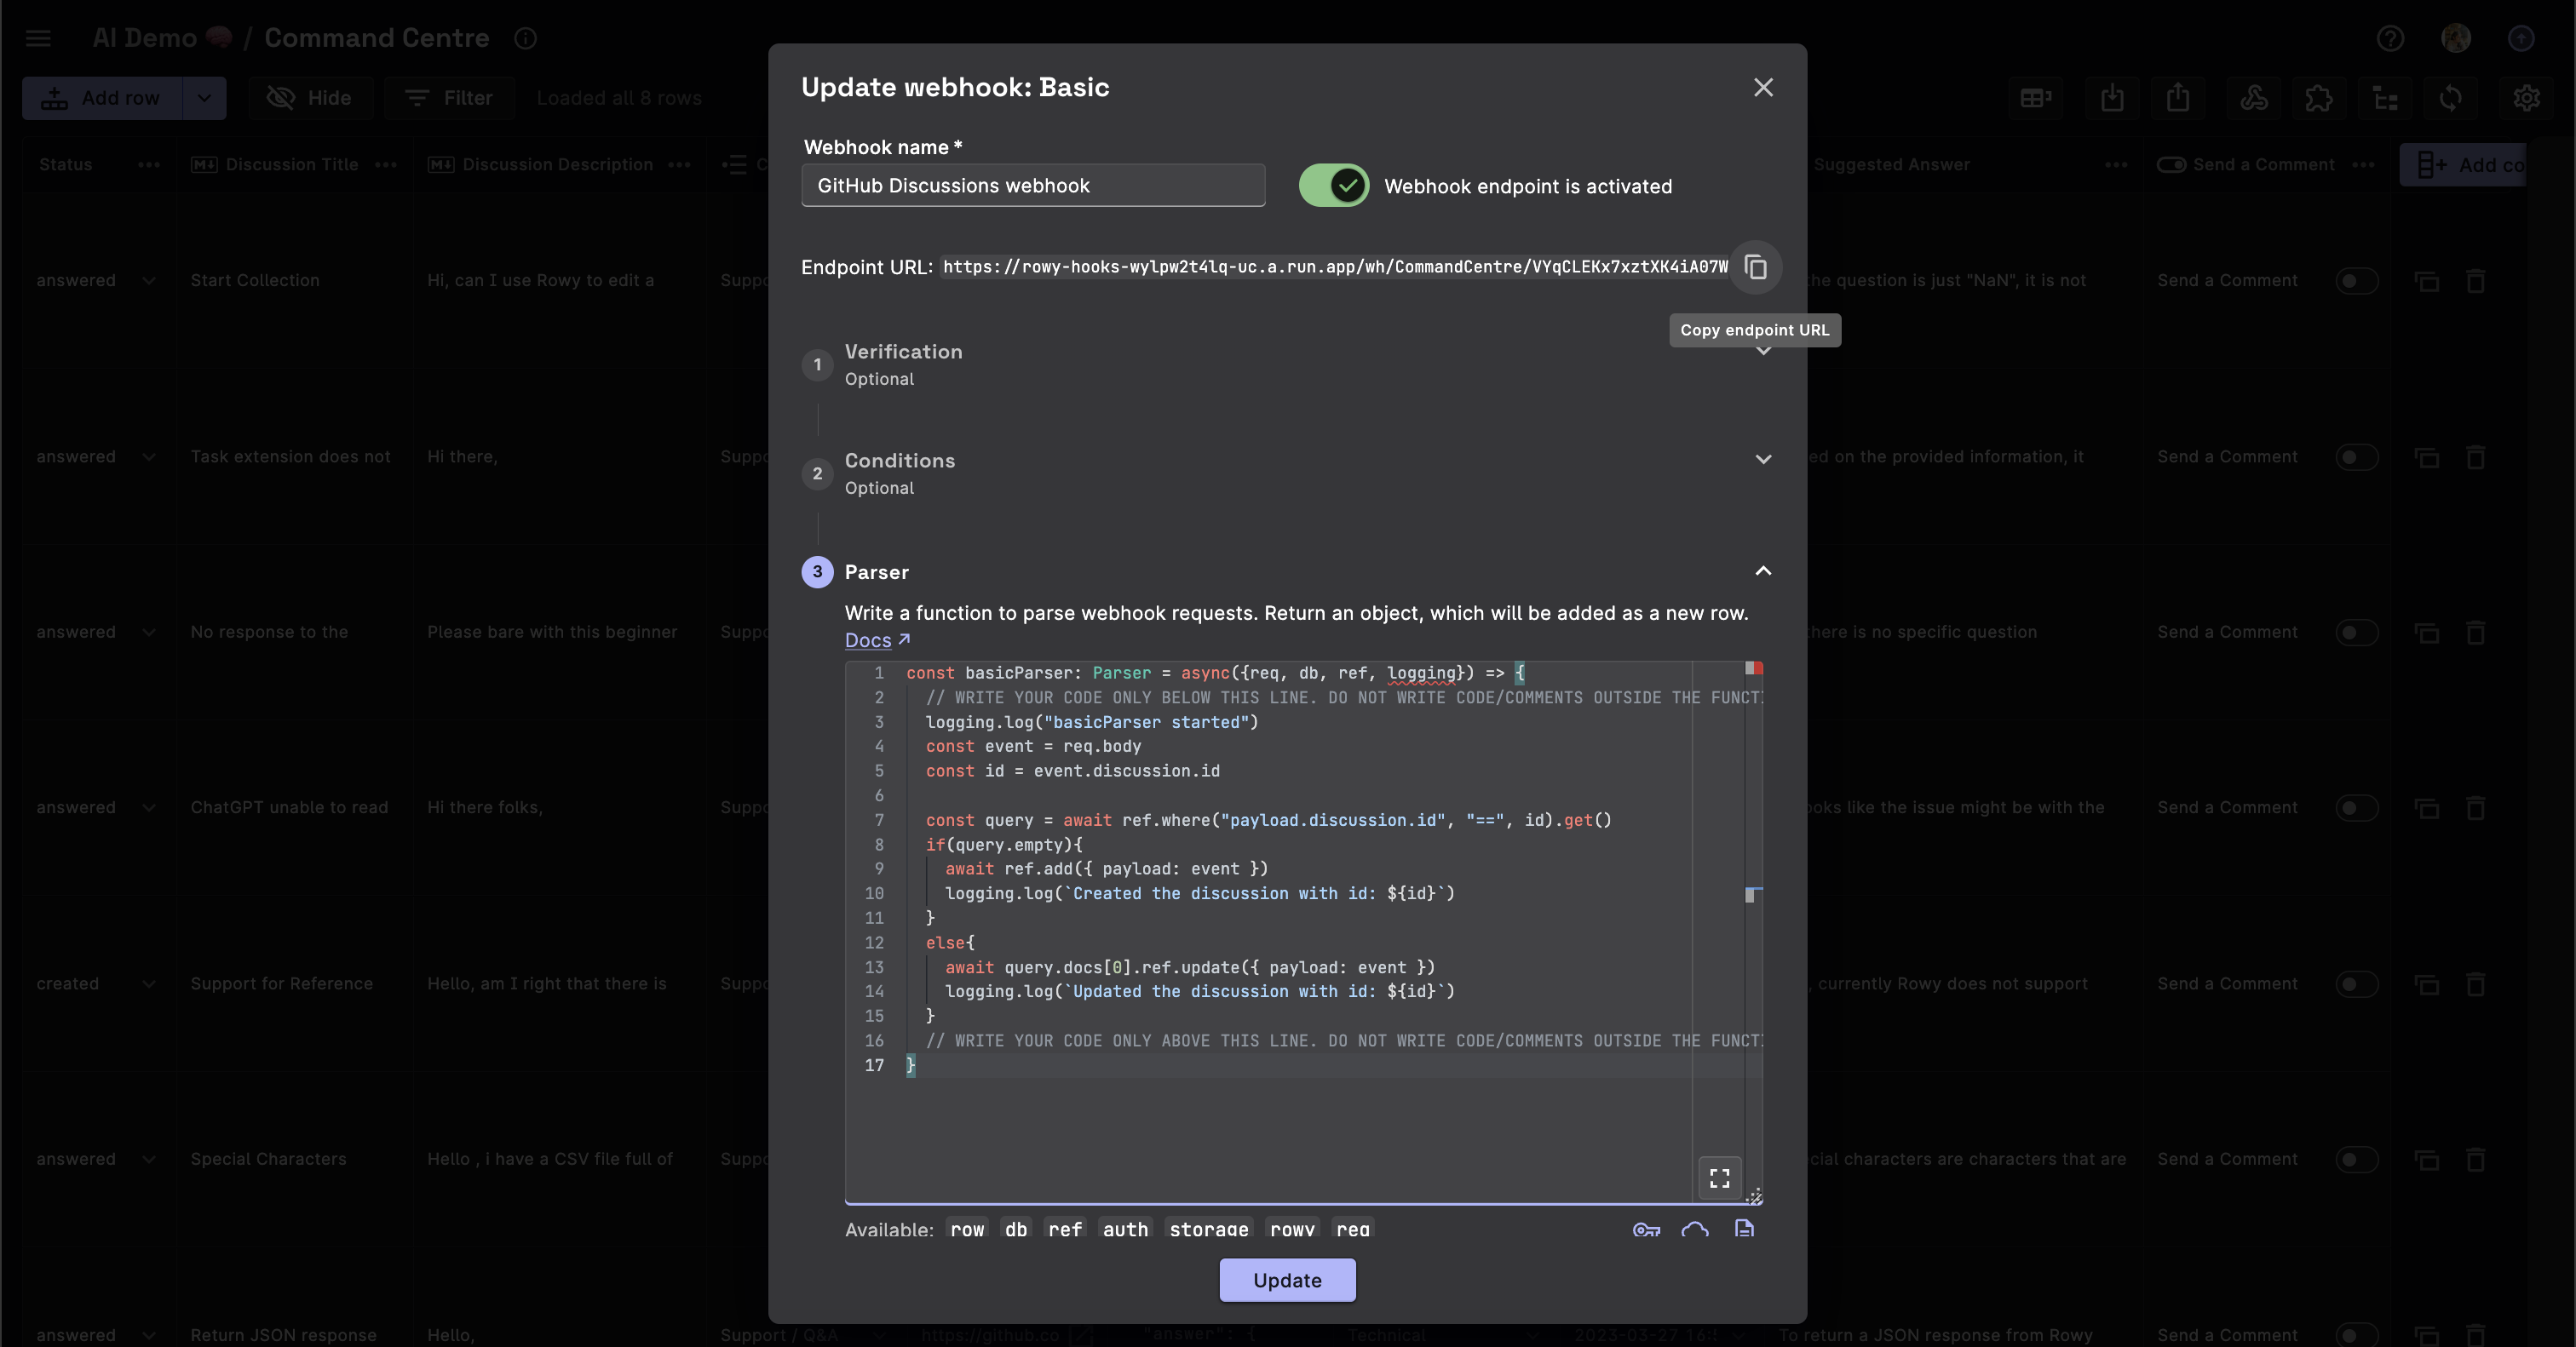Toggle Send a Comment for Task extension row
Screen dimensions: 2576x1347
[2356, 458]
